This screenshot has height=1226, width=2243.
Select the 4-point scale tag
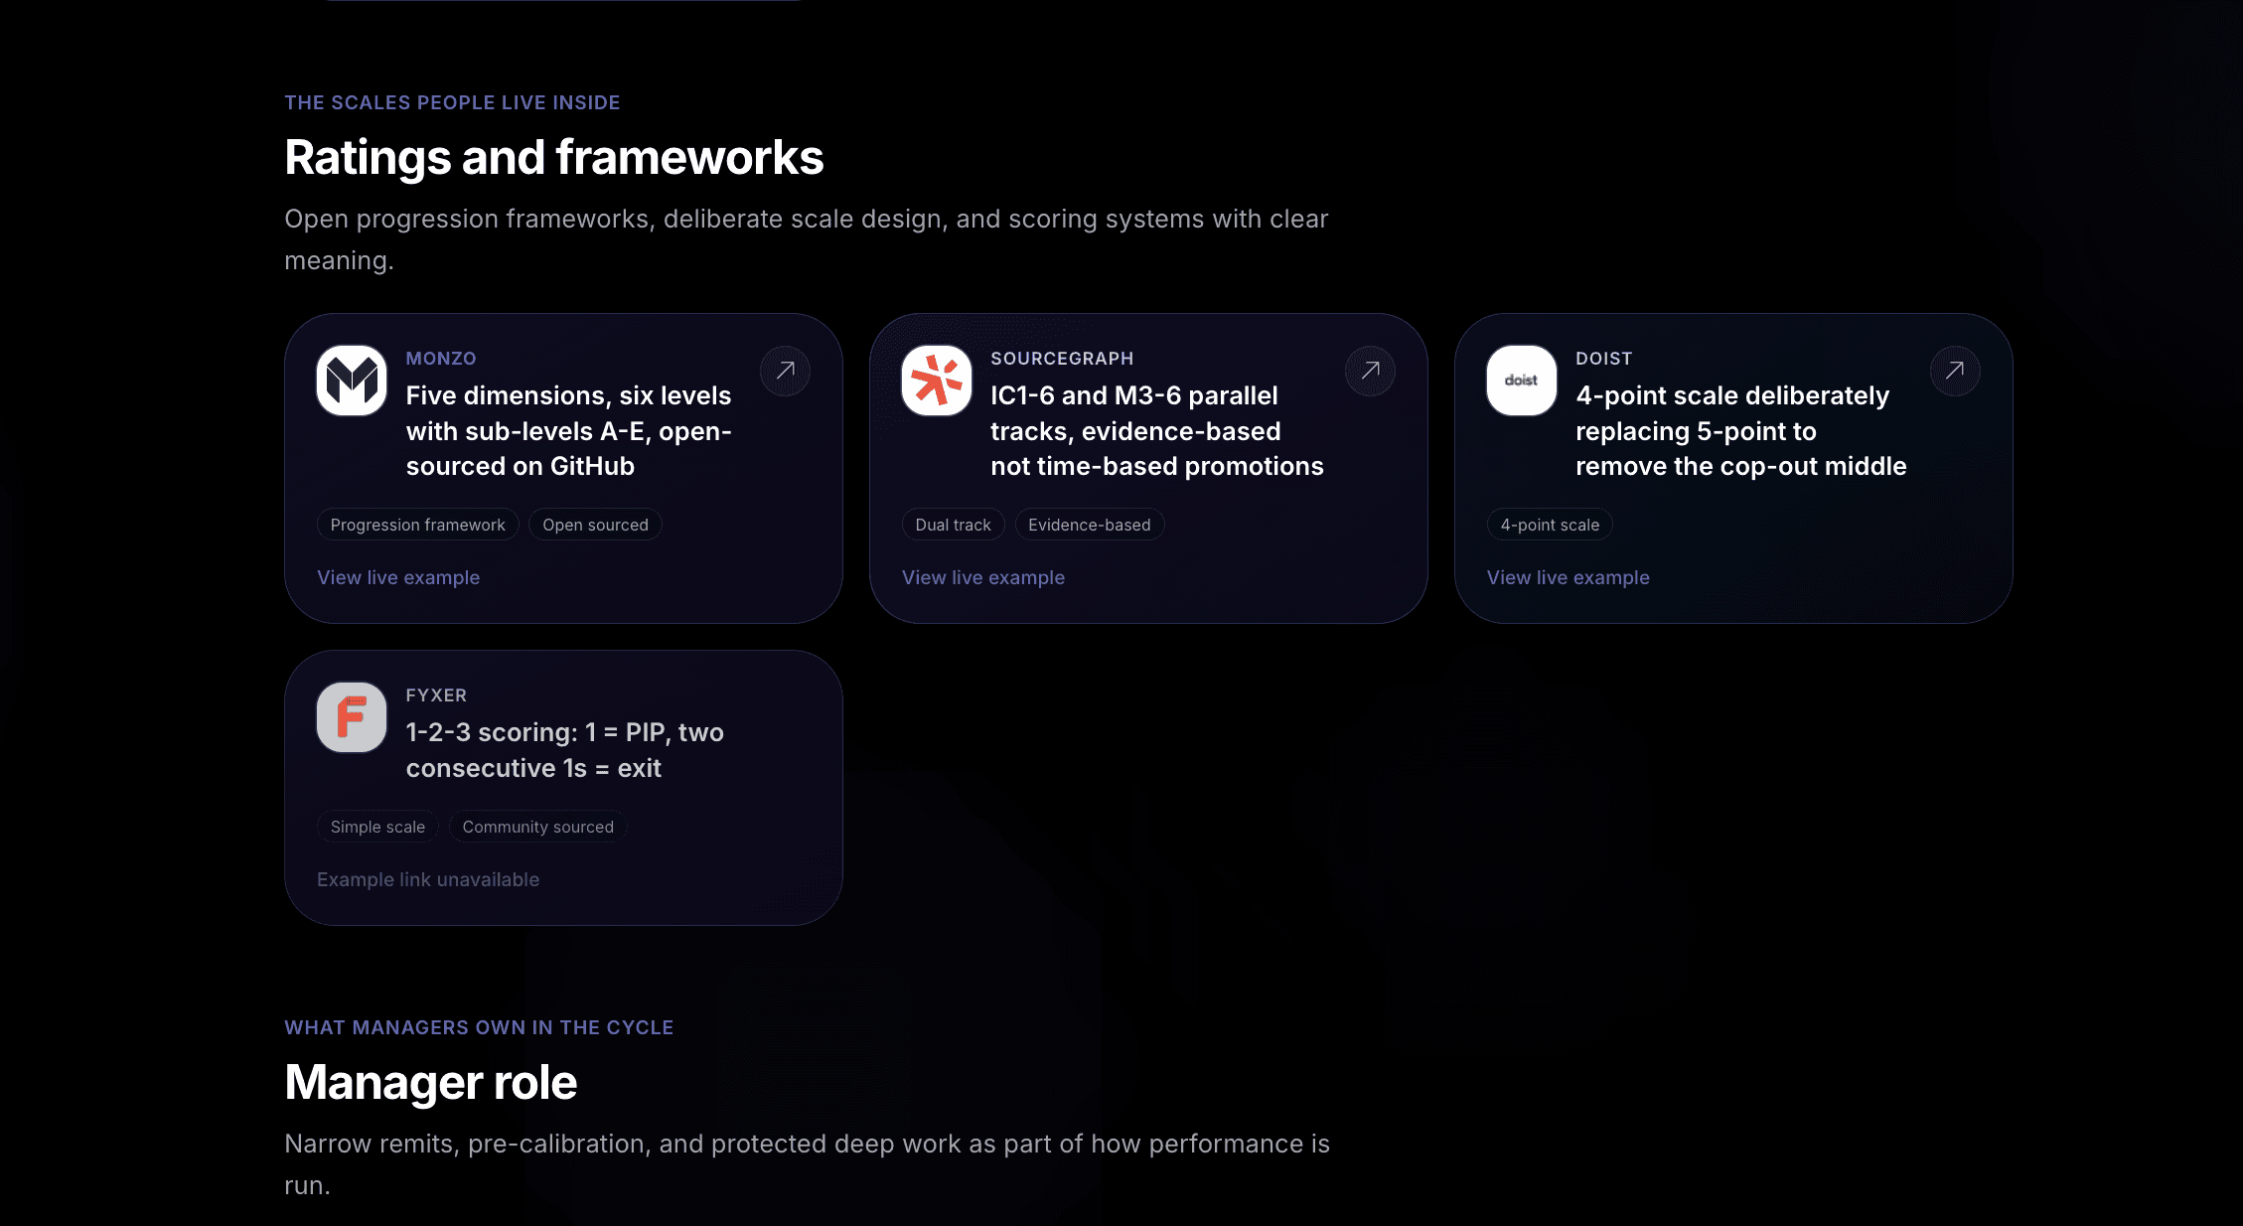pos(1550,525)
